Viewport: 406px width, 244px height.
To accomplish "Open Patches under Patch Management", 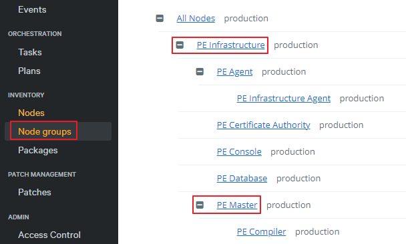I will (35, 192).
